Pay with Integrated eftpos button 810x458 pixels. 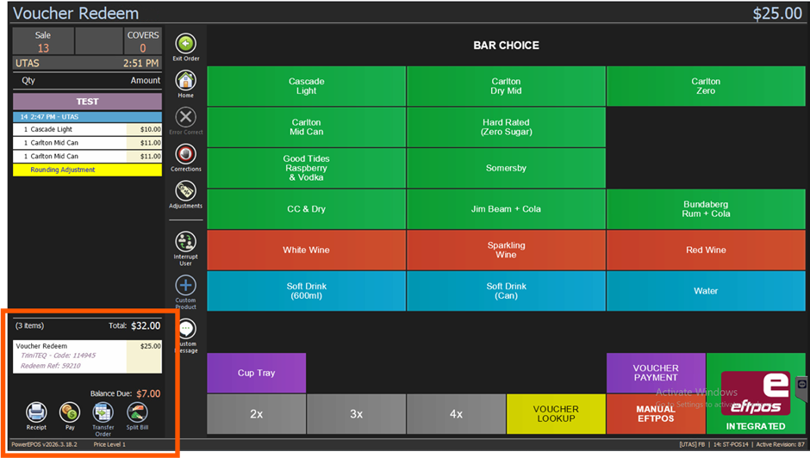click(756, 393)
